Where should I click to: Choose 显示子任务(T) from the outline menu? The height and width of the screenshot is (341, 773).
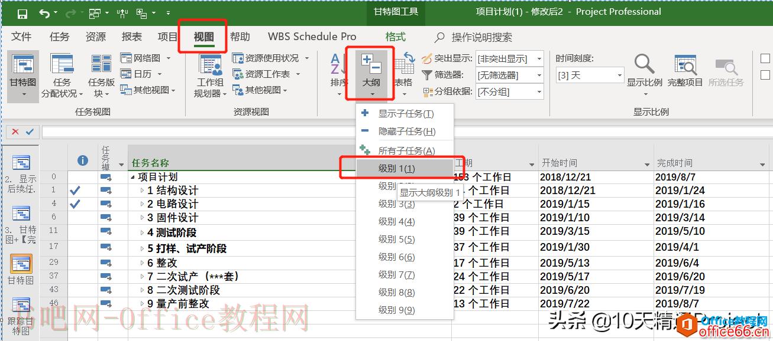[405, 114]
